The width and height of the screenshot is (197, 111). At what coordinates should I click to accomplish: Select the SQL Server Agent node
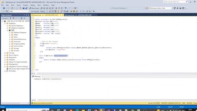click(x=19, y=69)
